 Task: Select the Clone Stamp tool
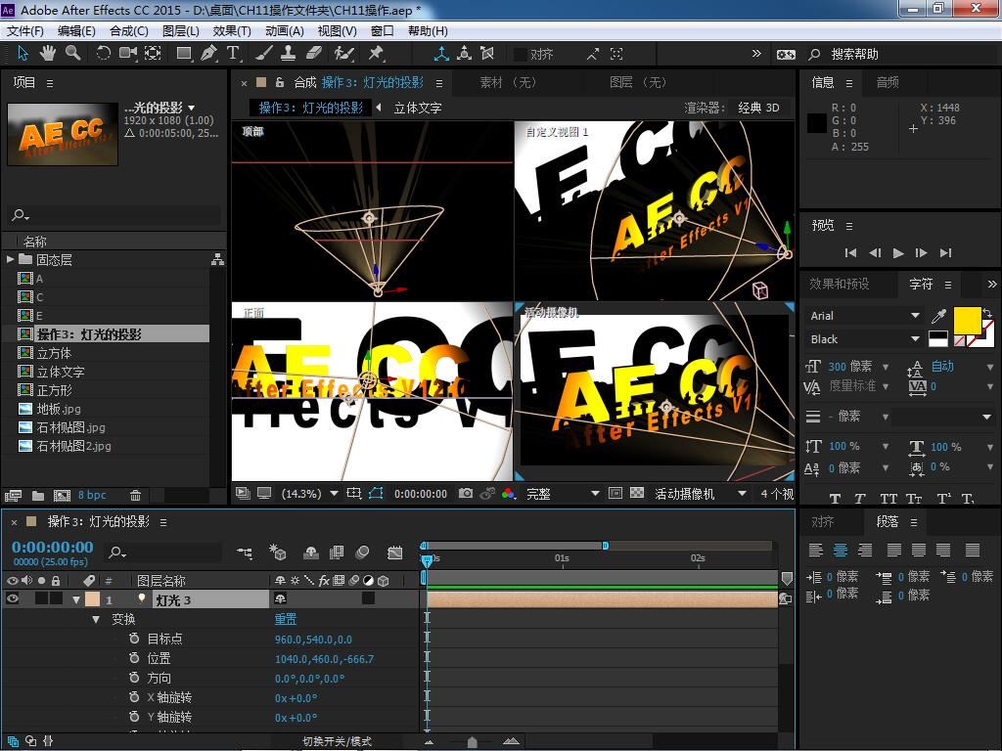(x=289, y=54)
